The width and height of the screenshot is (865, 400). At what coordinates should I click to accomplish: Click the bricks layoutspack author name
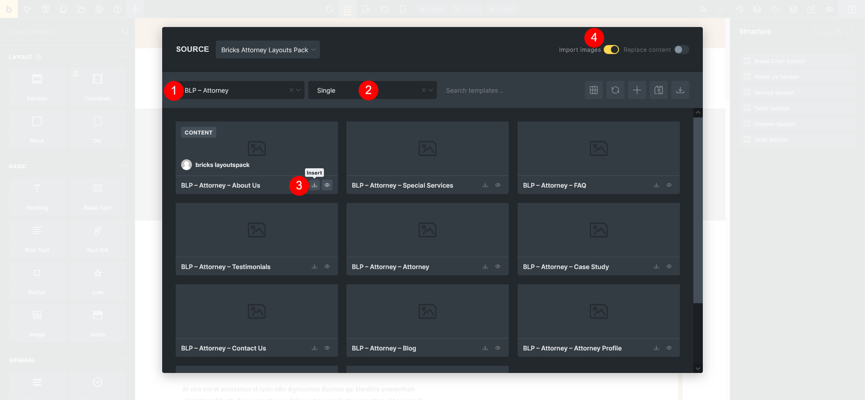pos(222,165)
